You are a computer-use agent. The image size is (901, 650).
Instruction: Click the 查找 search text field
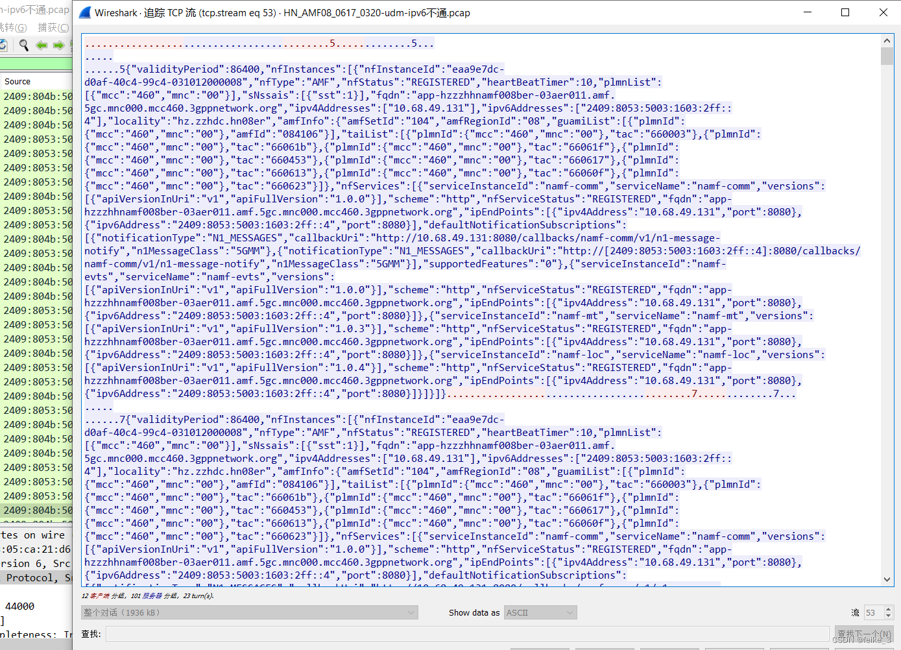pos(467,634)
